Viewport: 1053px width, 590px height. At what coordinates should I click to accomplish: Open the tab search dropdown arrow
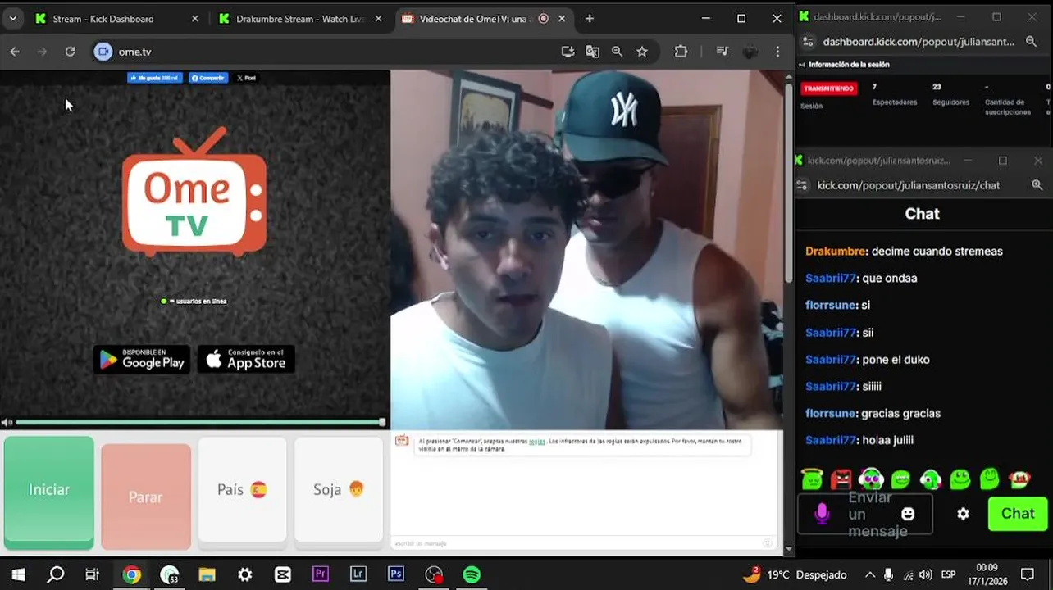[x=12, y=19]
